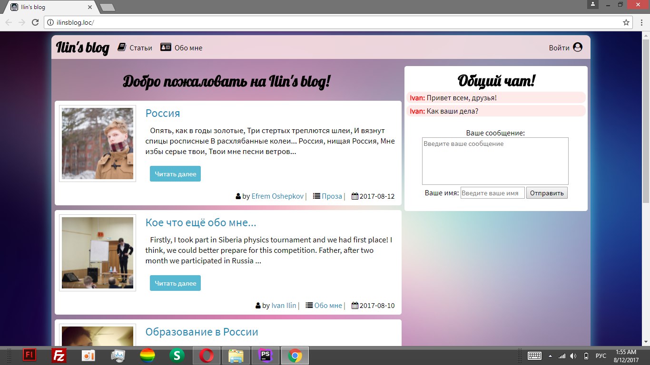Click the calendar icon beside 2017-08-10

[355, 305]
